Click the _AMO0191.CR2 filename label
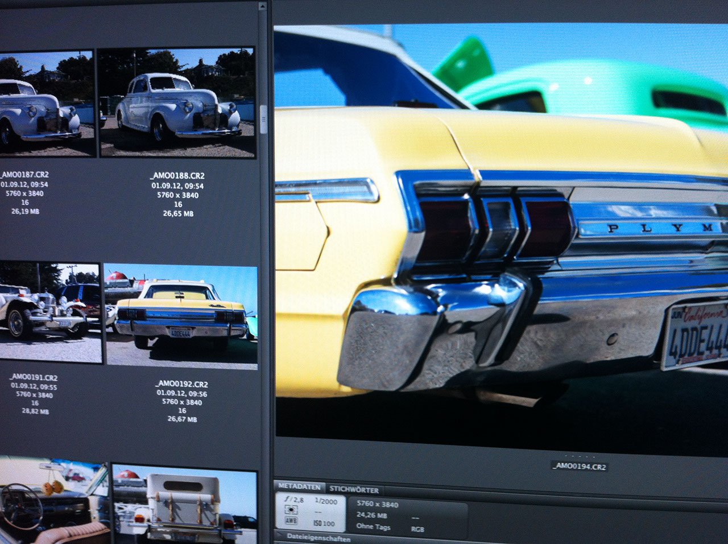Screen dimensions: 728x544 [x=34, y=378]
